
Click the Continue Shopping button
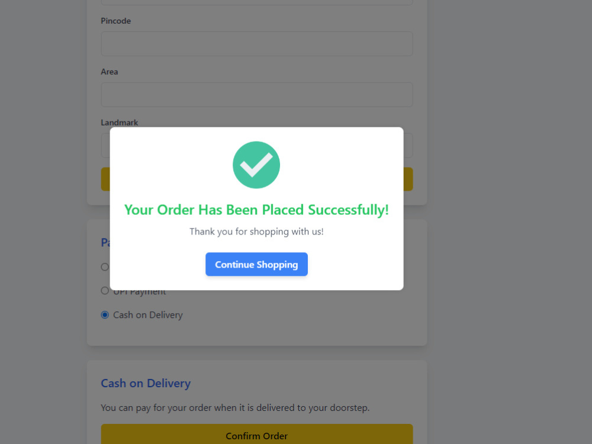[256, 264]
